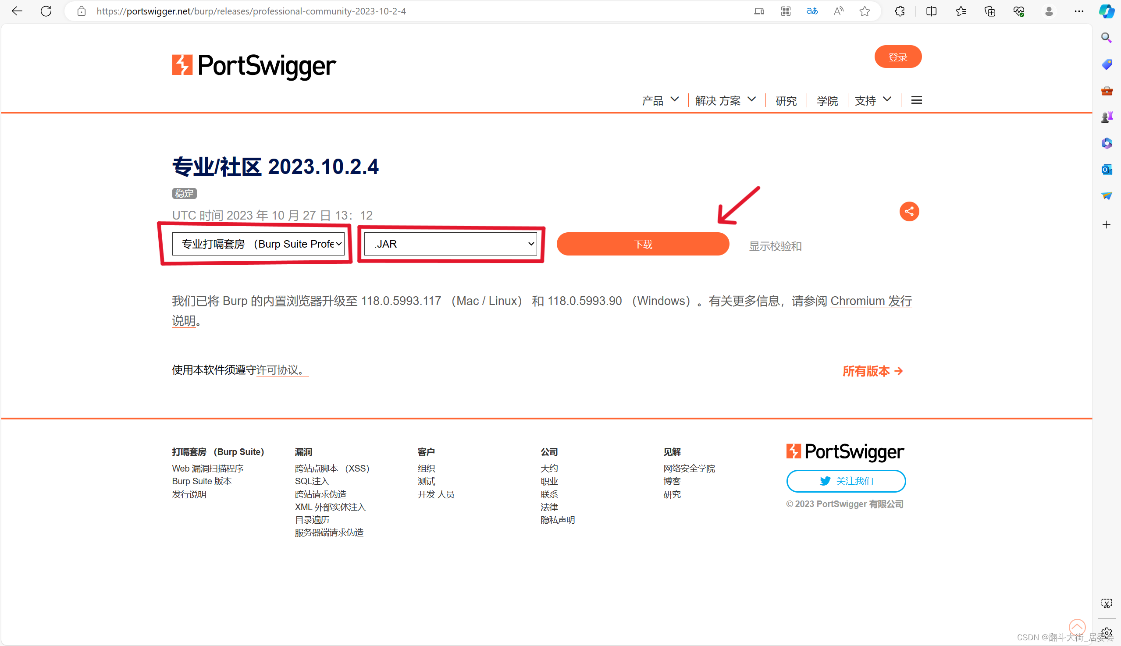1121x646 pixels.
Task: Open the 学院 navigation item
Action: (x=827, y=101)
